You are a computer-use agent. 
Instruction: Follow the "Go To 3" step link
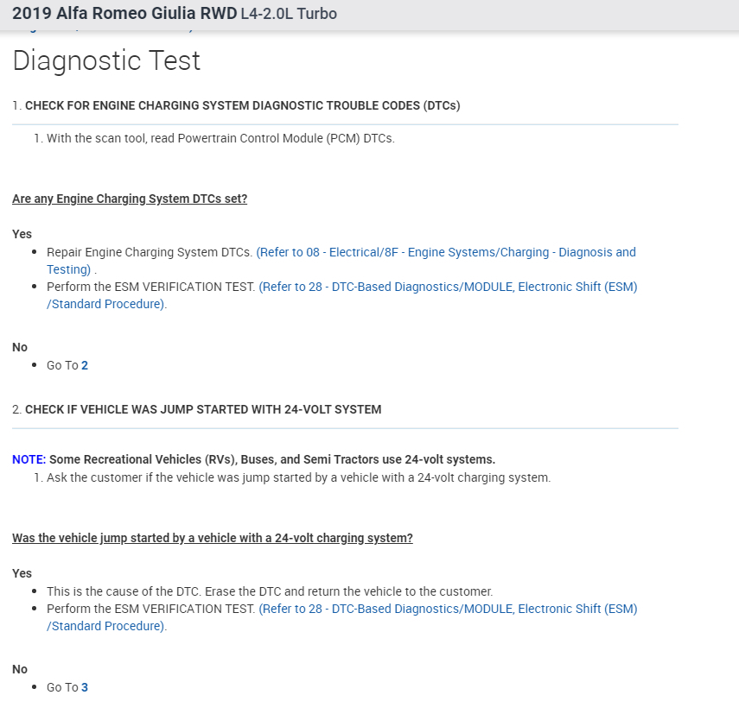[x=85, y=687]
